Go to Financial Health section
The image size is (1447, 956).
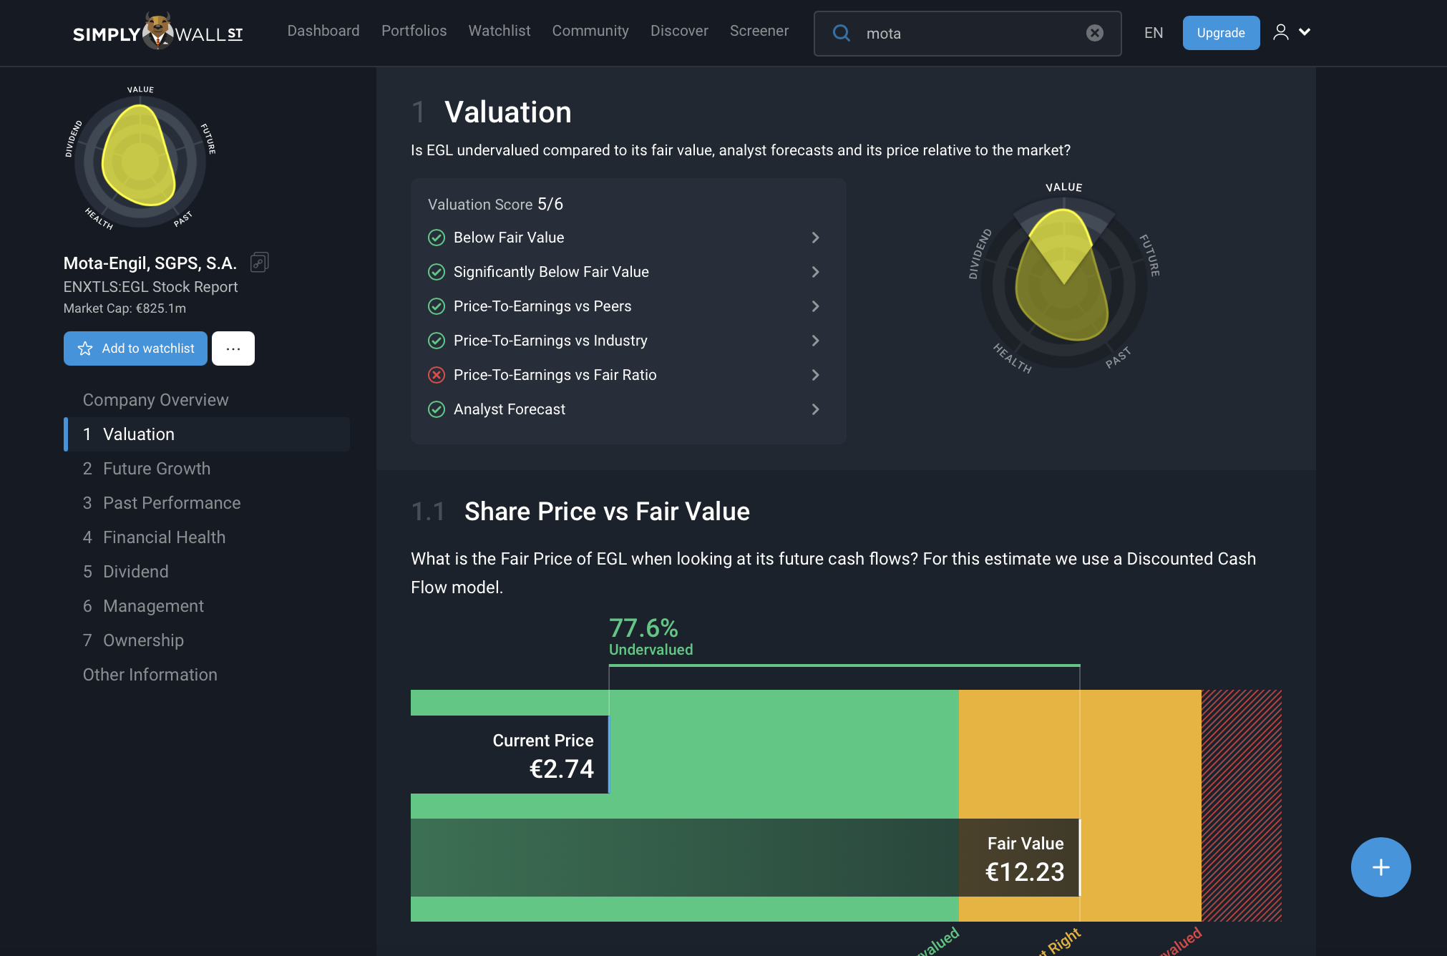coord(164,537)
